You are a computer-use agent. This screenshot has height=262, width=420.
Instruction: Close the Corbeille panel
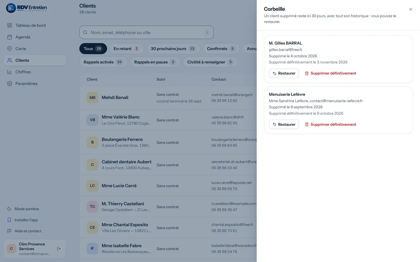pyautogui.click(x=411, y=9)
